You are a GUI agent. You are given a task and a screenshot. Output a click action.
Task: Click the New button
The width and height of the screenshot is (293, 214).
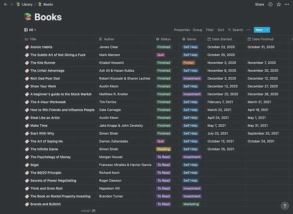259,30
